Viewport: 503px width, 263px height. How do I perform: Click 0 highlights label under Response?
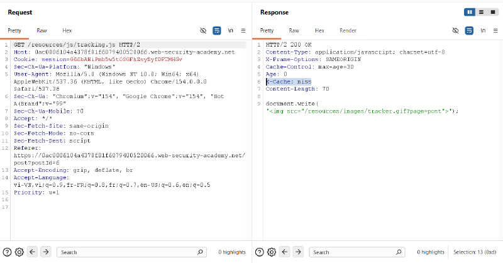[x=431, y=252]
